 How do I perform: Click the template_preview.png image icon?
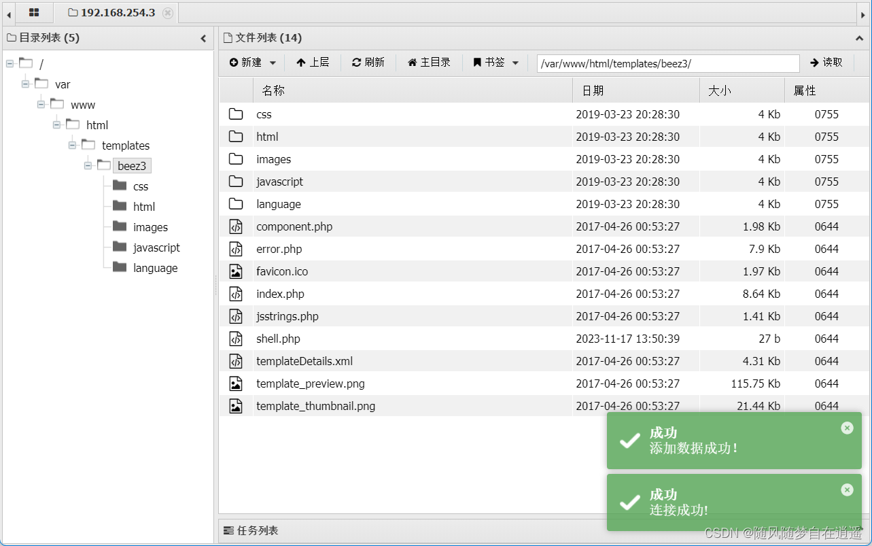pos(236,383)
